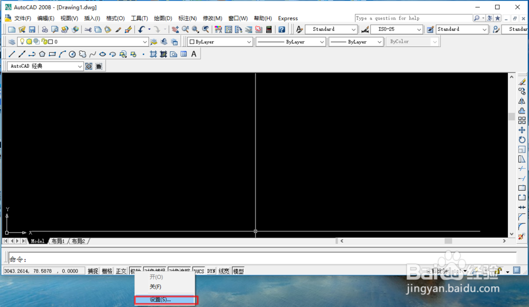Toggle 线宽 lineweight display in status bar
Image resolution: width=529 pixels, height=307 pixels.
pyautogui.click(x=224, y=271)
